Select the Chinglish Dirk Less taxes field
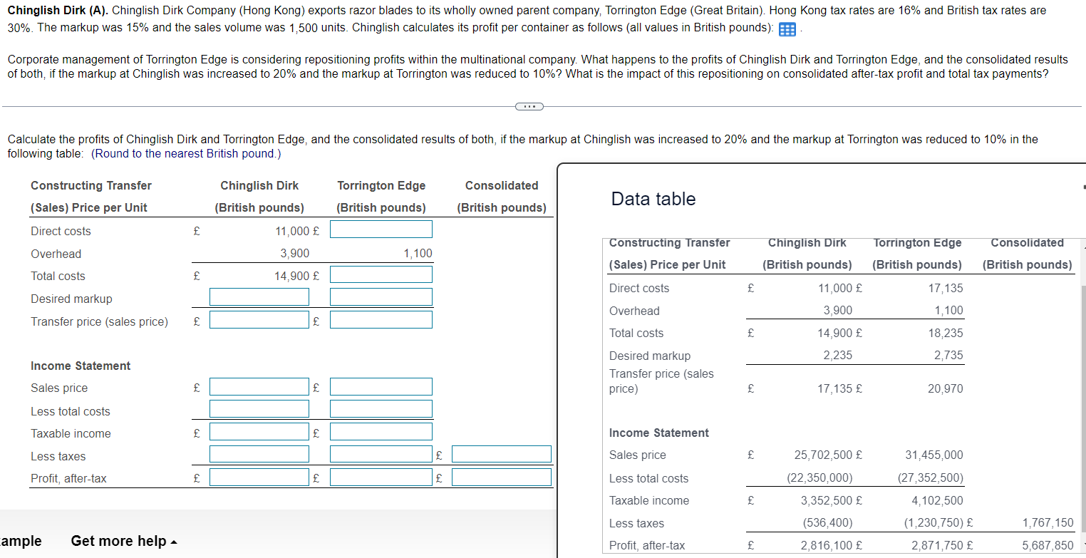 click(259, 454)
